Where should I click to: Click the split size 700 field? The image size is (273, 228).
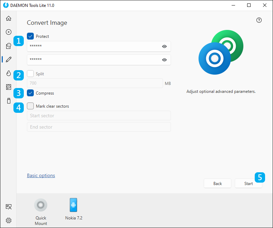click(95, 83)
